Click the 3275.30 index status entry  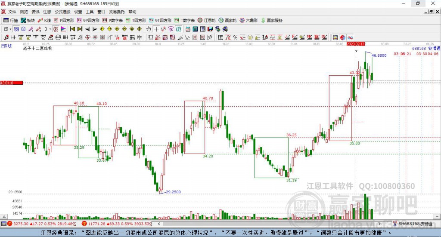43,224
